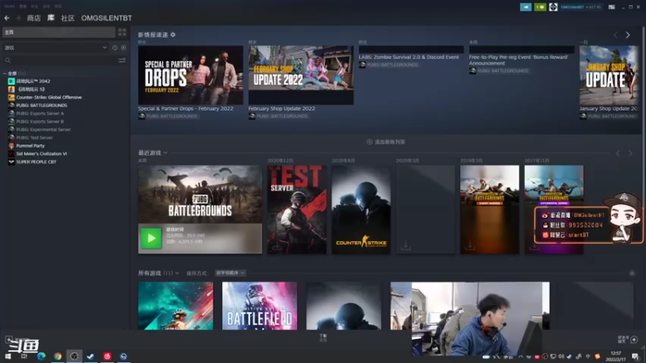Open the Counter-Strike card in recent games
This screenshot has height=363, width=646.
tap(361, 210)
